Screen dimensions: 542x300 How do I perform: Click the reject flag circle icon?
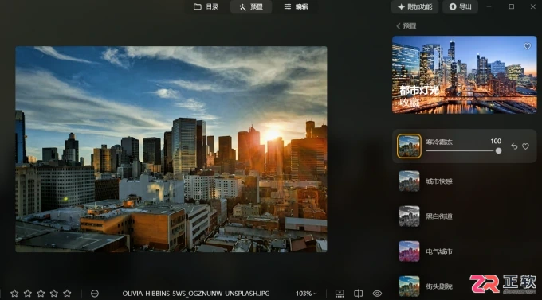point(95,294)
